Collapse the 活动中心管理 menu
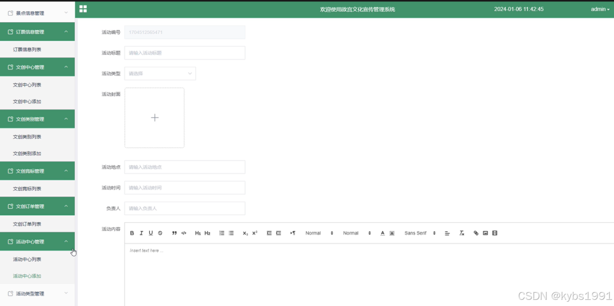 click(37, 241)
